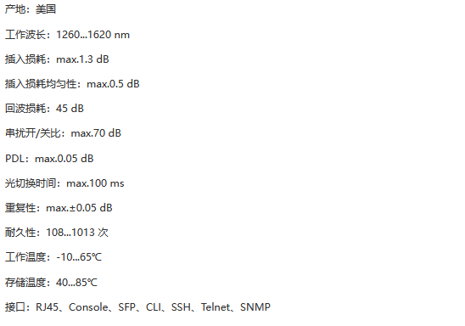Click the word SNMP in interface list
The height and width of the screenshot is (326, 465).
[x=255, y=307]
